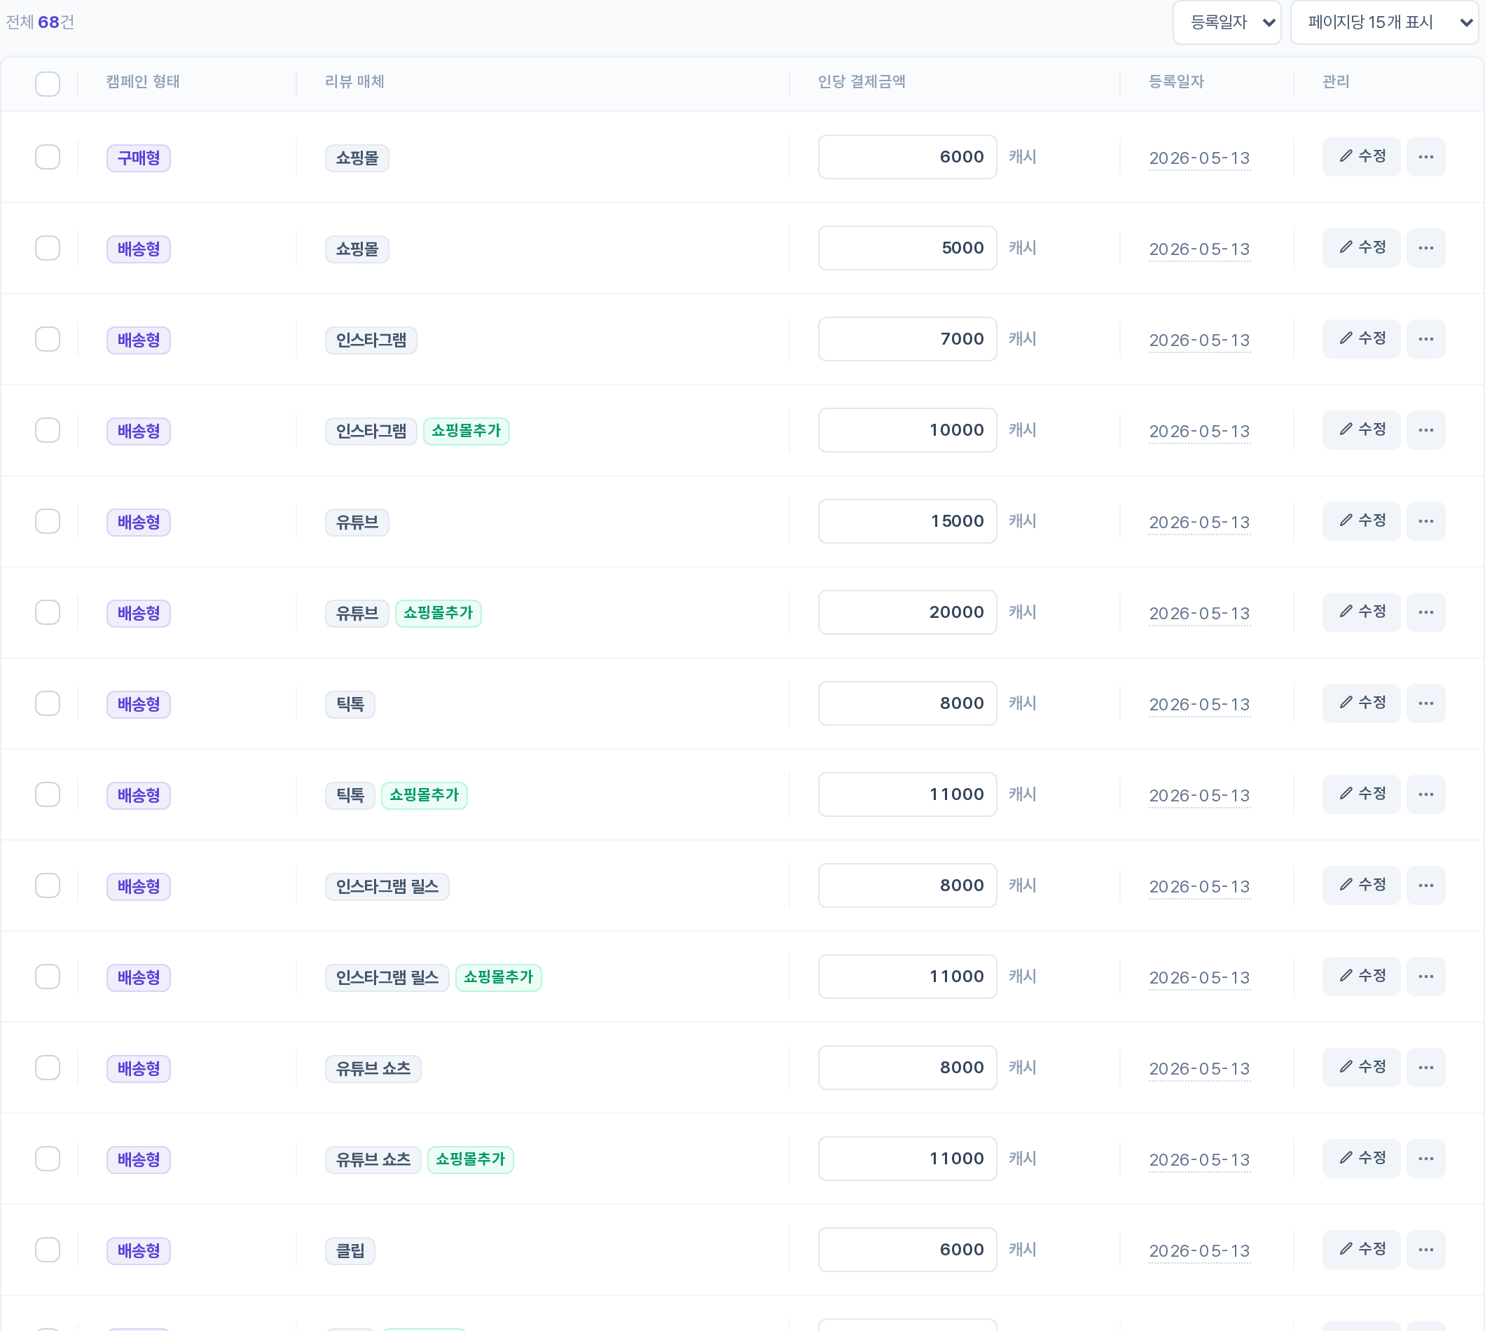Open the 등록일자 sort dropdown
The height and width of the screenshot is (1331, 1485).
(x=1226, y=22)
